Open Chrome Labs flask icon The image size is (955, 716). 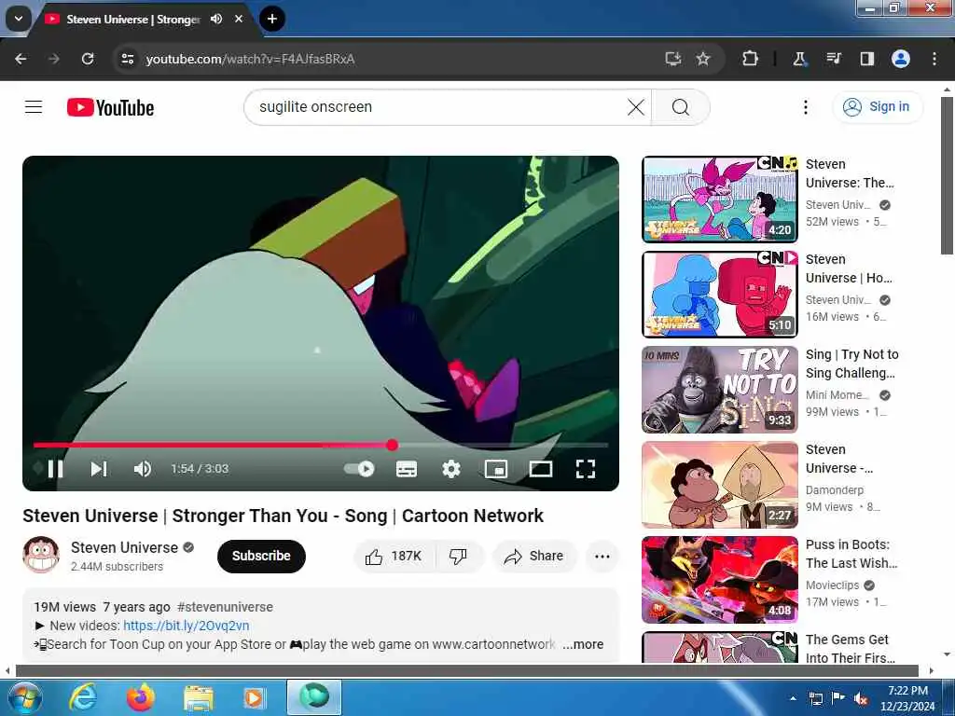(799, 59)
